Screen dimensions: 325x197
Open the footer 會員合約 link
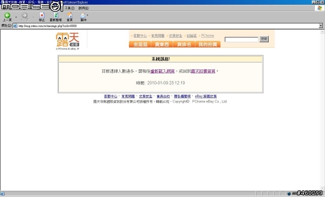(x=163, y=96)
